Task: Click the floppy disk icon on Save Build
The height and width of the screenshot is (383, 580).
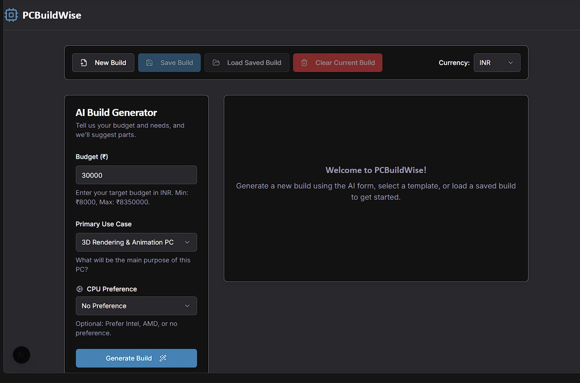Action: pos(149,63)
